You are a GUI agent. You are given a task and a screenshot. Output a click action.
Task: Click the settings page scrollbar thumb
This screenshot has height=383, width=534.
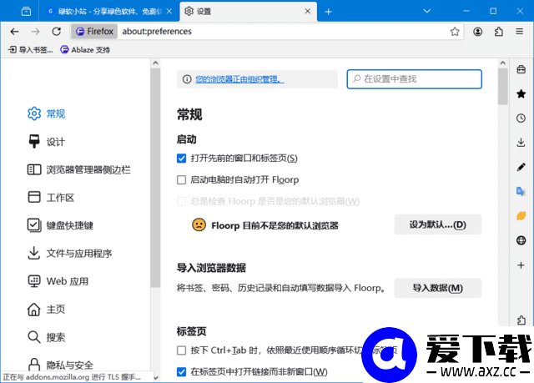502,87
